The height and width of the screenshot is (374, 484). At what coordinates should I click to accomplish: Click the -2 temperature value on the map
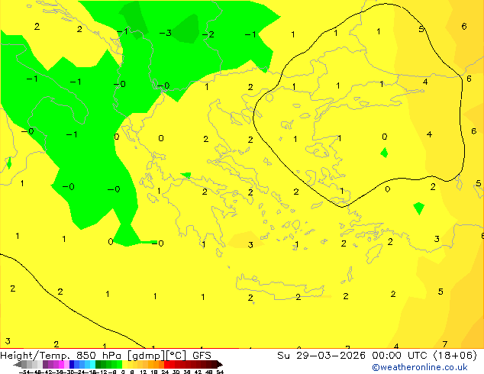pos(208,34)
